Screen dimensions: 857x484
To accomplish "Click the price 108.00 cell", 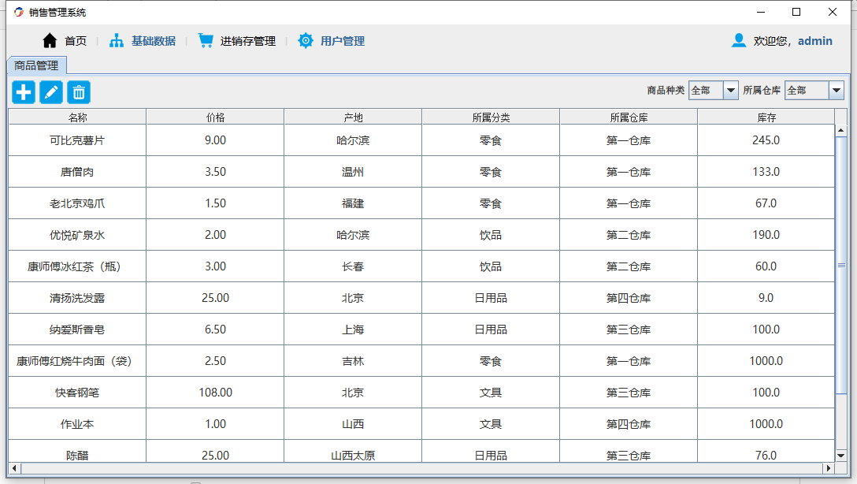I will click(x=215, y=393).
